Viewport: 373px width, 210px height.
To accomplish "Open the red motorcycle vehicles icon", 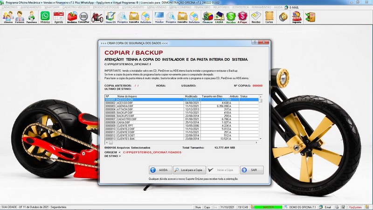I will (97, 17).
